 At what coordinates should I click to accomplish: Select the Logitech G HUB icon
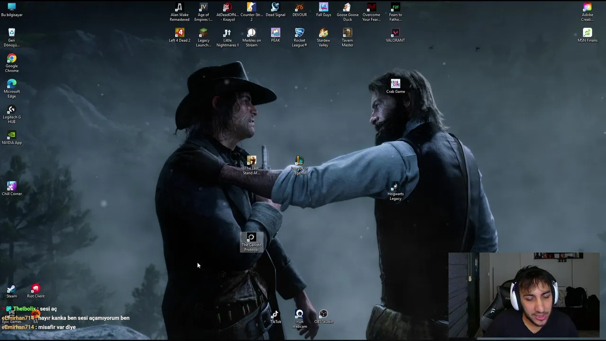point(12,115)
